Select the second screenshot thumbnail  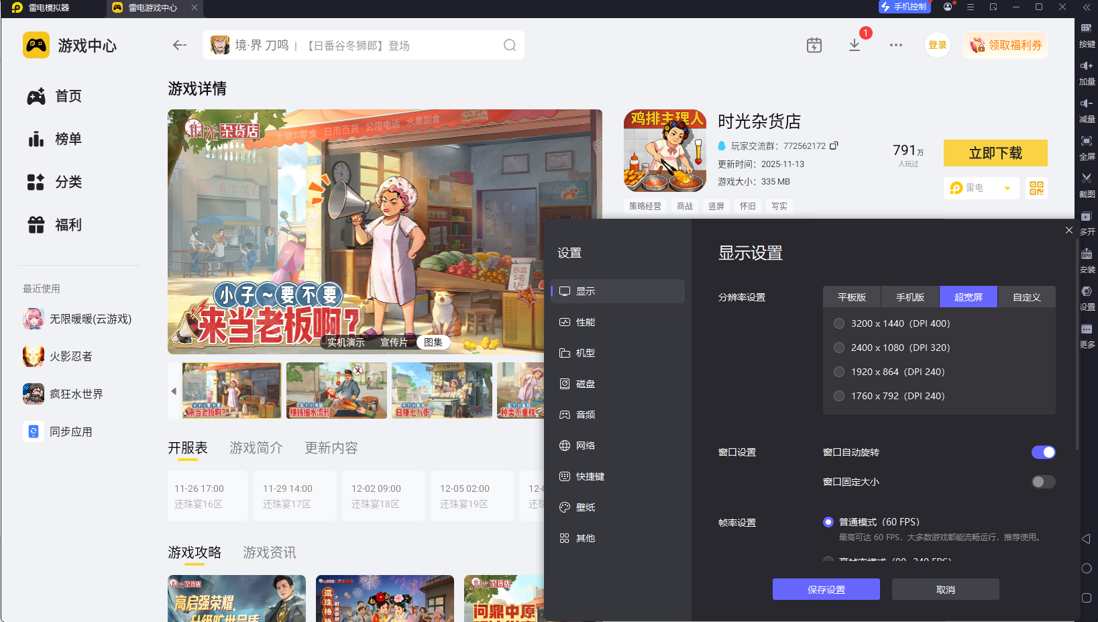click(336, 391)
